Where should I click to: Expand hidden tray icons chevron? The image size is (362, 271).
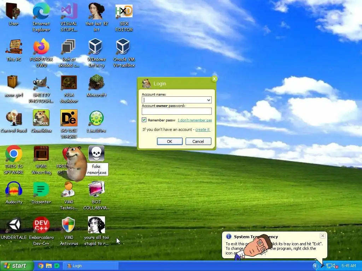315,266
